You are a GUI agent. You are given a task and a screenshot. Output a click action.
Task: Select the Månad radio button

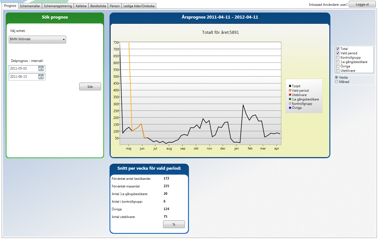[x=336, y=82]
